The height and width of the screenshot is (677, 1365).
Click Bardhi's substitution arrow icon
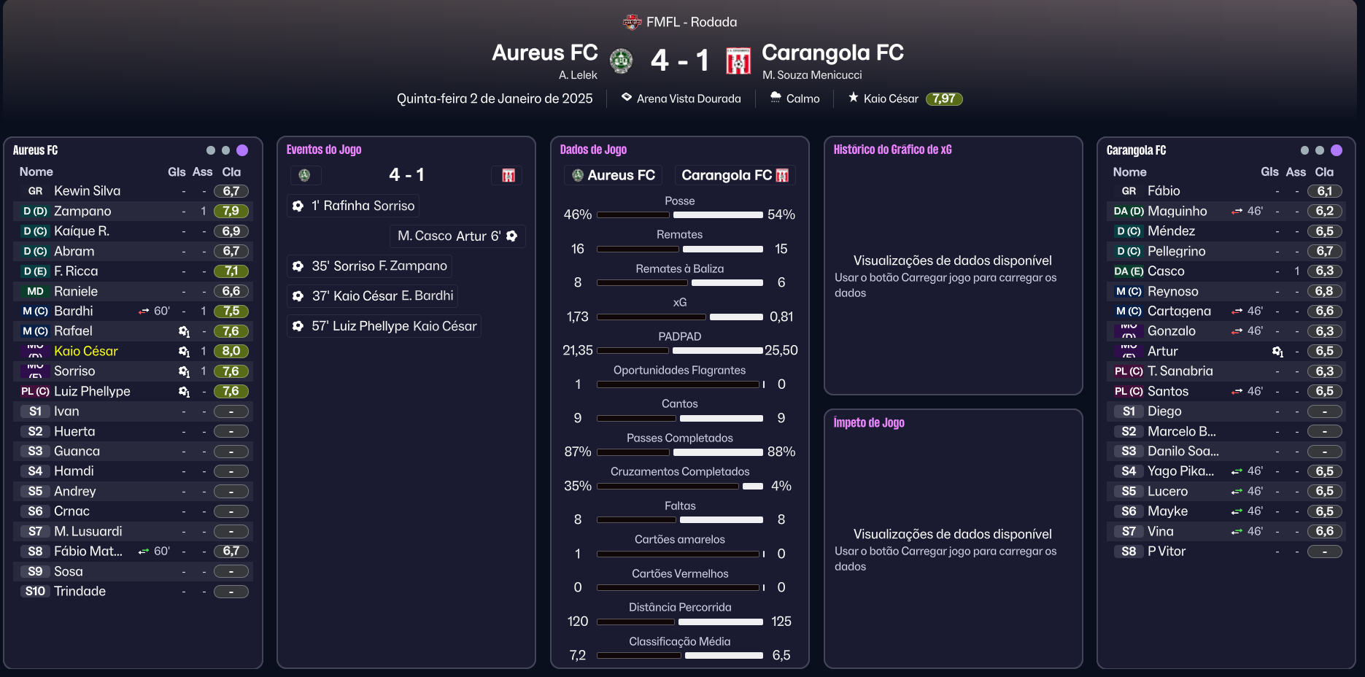144,312
